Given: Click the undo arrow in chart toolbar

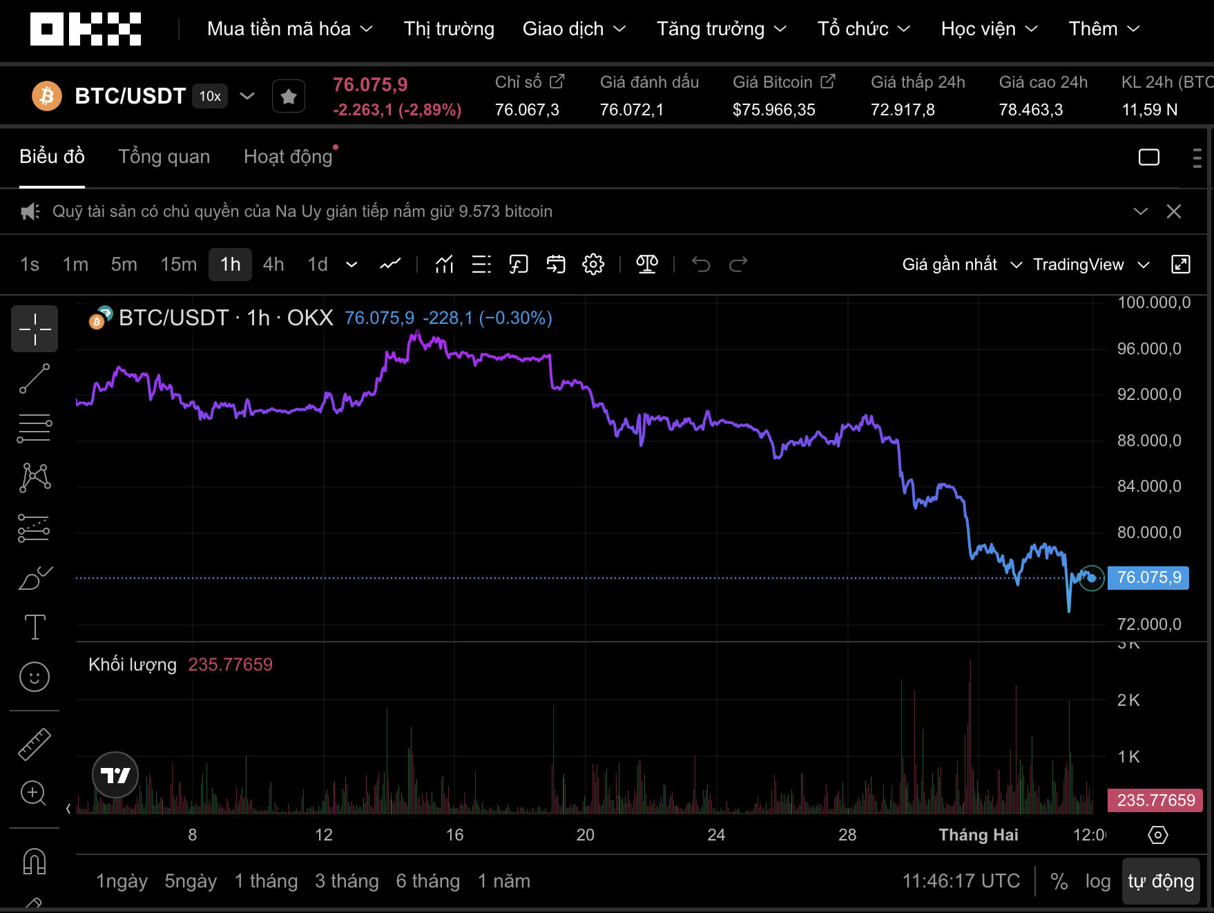Looking at the screenshot, I should (x=701, y=265).
